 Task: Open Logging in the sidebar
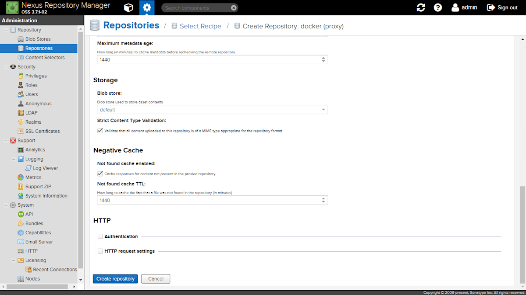[x=34, y=159]
